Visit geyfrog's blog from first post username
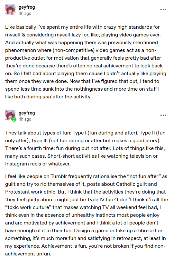 click(27, 7)
